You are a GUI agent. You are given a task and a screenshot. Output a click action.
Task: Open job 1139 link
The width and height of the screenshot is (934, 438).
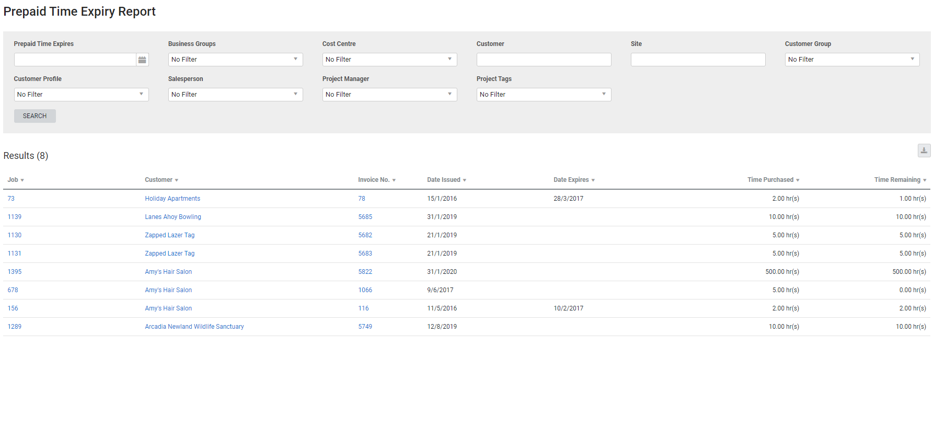coord(15,217)
